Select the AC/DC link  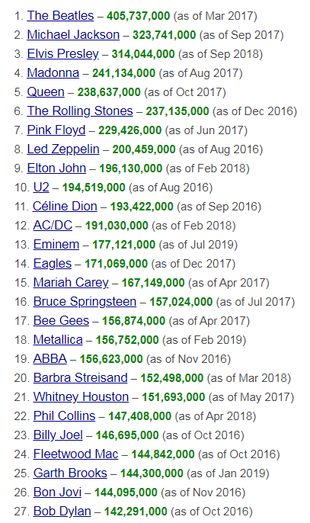click(x=53, y=225)
